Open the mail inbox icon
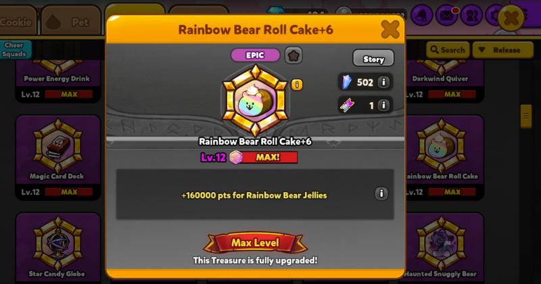Screen dimensions: 541x284 click(x=447, y=15)
